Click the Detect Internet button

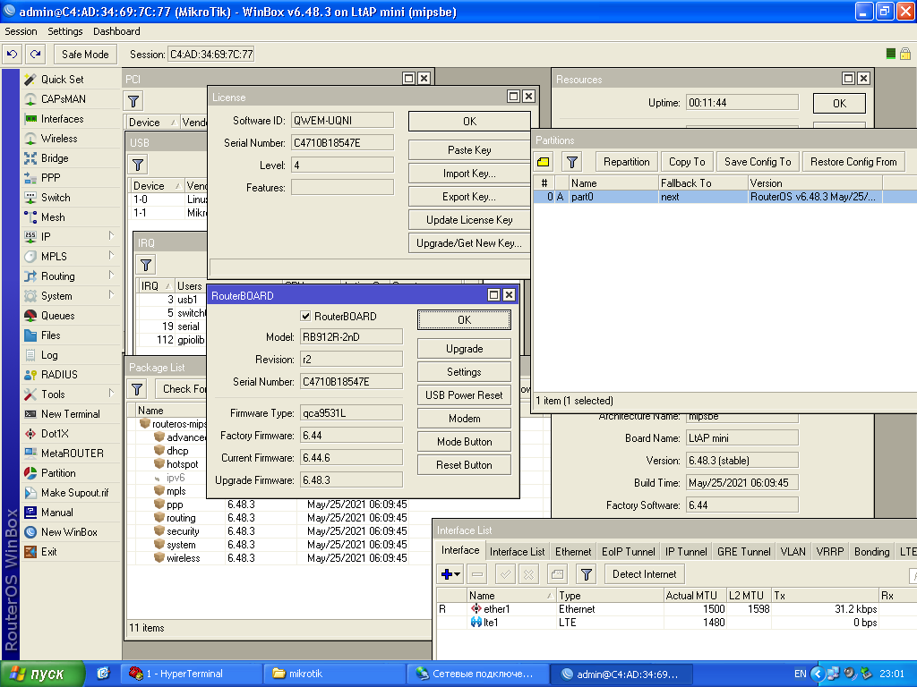pos(644,574)
